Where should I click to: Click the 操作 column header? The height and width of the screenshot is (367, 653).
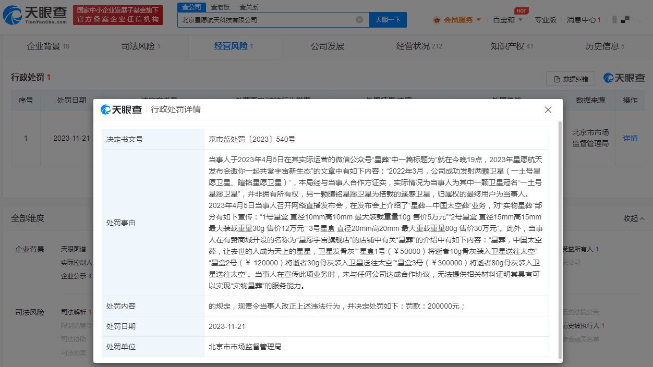click(630, 100)
